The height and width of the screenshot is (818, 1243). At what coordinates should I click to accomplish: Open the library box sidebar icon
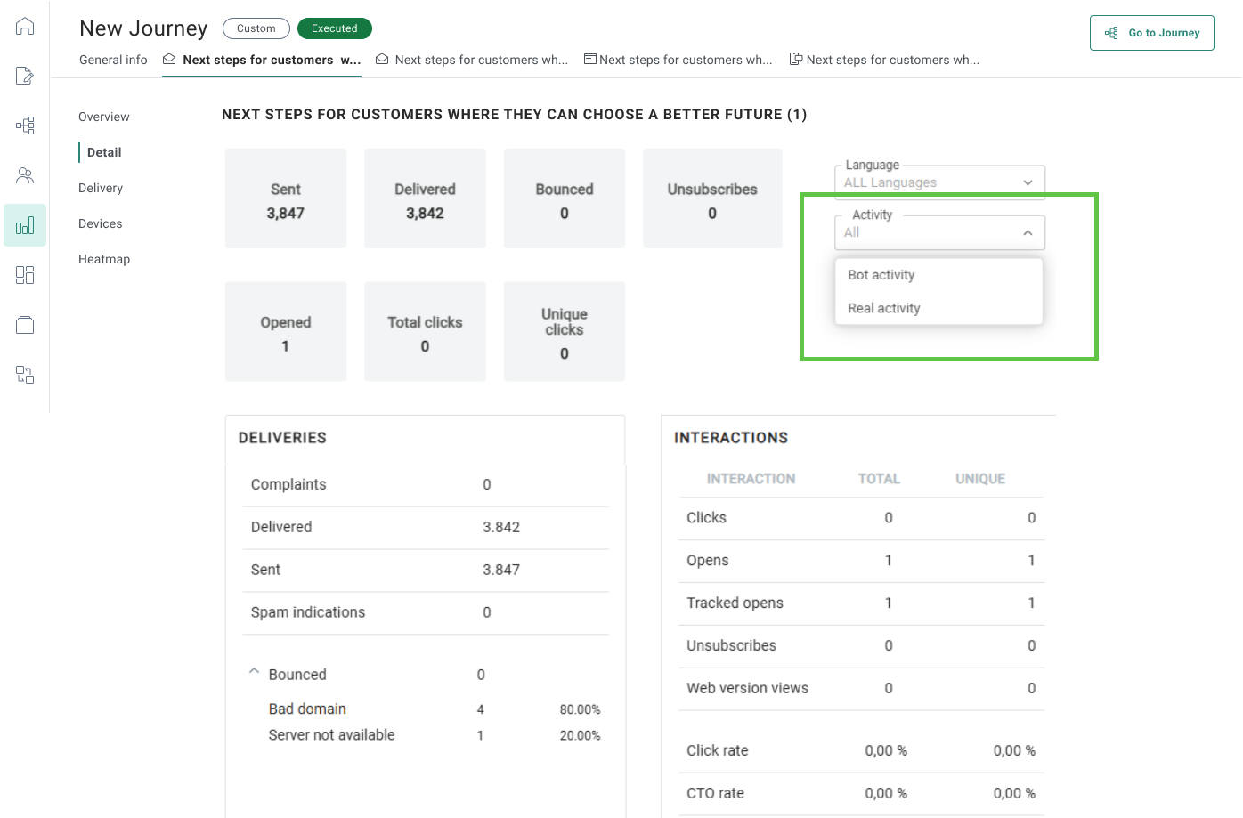(x=25, y=325)
